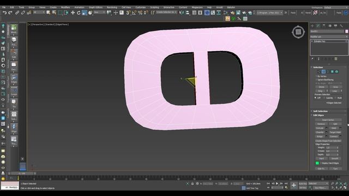Open the Modify tab in command panel
Viewport: 349px width, 196px height.
click(318, 26)
